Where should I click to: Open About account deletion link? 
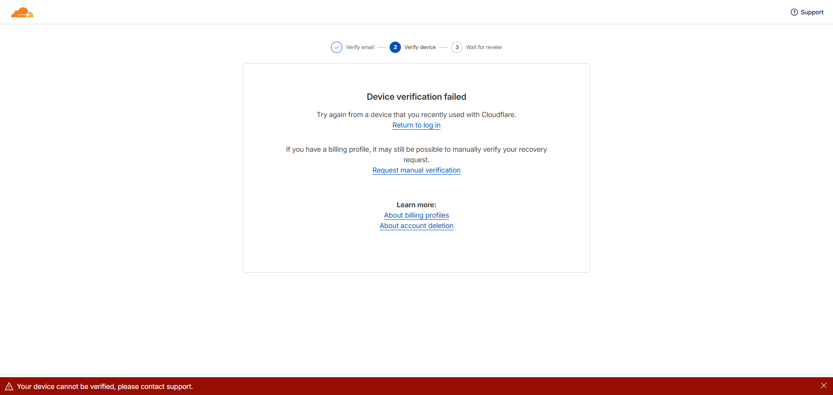click(x=416, y=226)
